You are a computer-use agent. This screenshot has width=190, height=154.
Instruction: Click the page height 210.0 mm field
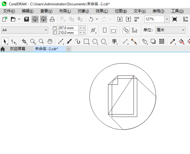pos(68,33)
